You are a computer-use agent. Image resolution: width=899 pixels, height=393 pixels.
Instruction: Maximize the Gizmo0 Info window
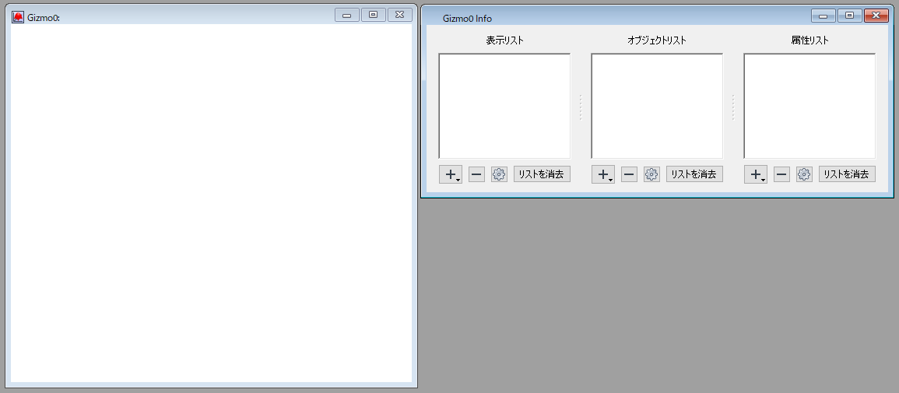pyautogui.click(x=850, y=16)
